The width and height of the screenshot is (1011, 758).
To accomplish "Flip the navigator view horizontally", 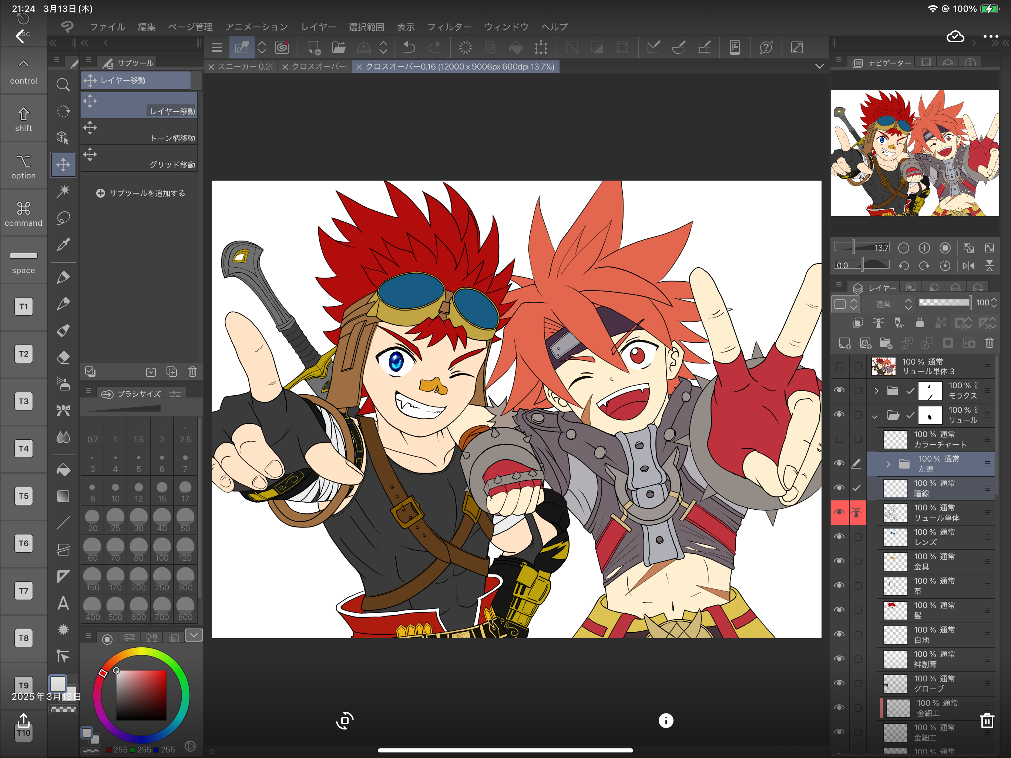I will click(968, 266).
